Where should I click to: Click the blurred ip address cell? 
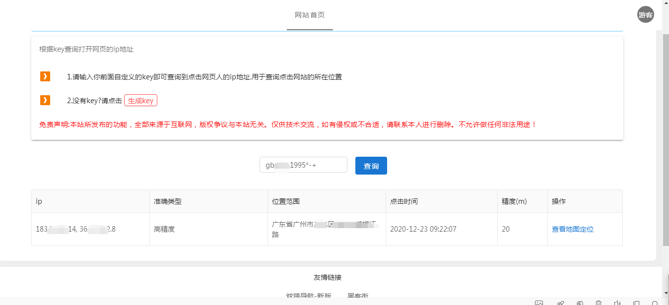(x=90, y=229)
